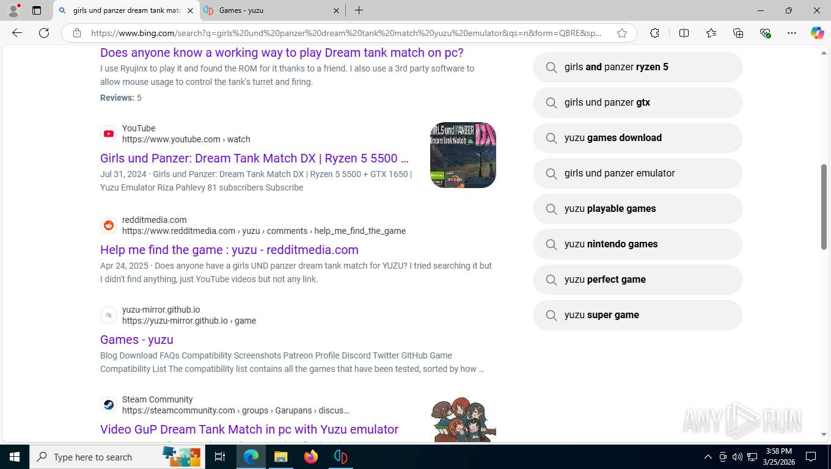Click the redditmedia.com favicon
This screenshot has width=831, height=469.
(x=109, y=225)
